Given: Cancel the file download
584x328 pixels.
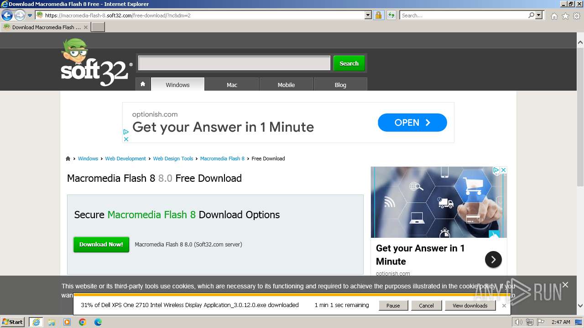Looking at the screenshot, I should pyautogui.click(x=426, y=306).
